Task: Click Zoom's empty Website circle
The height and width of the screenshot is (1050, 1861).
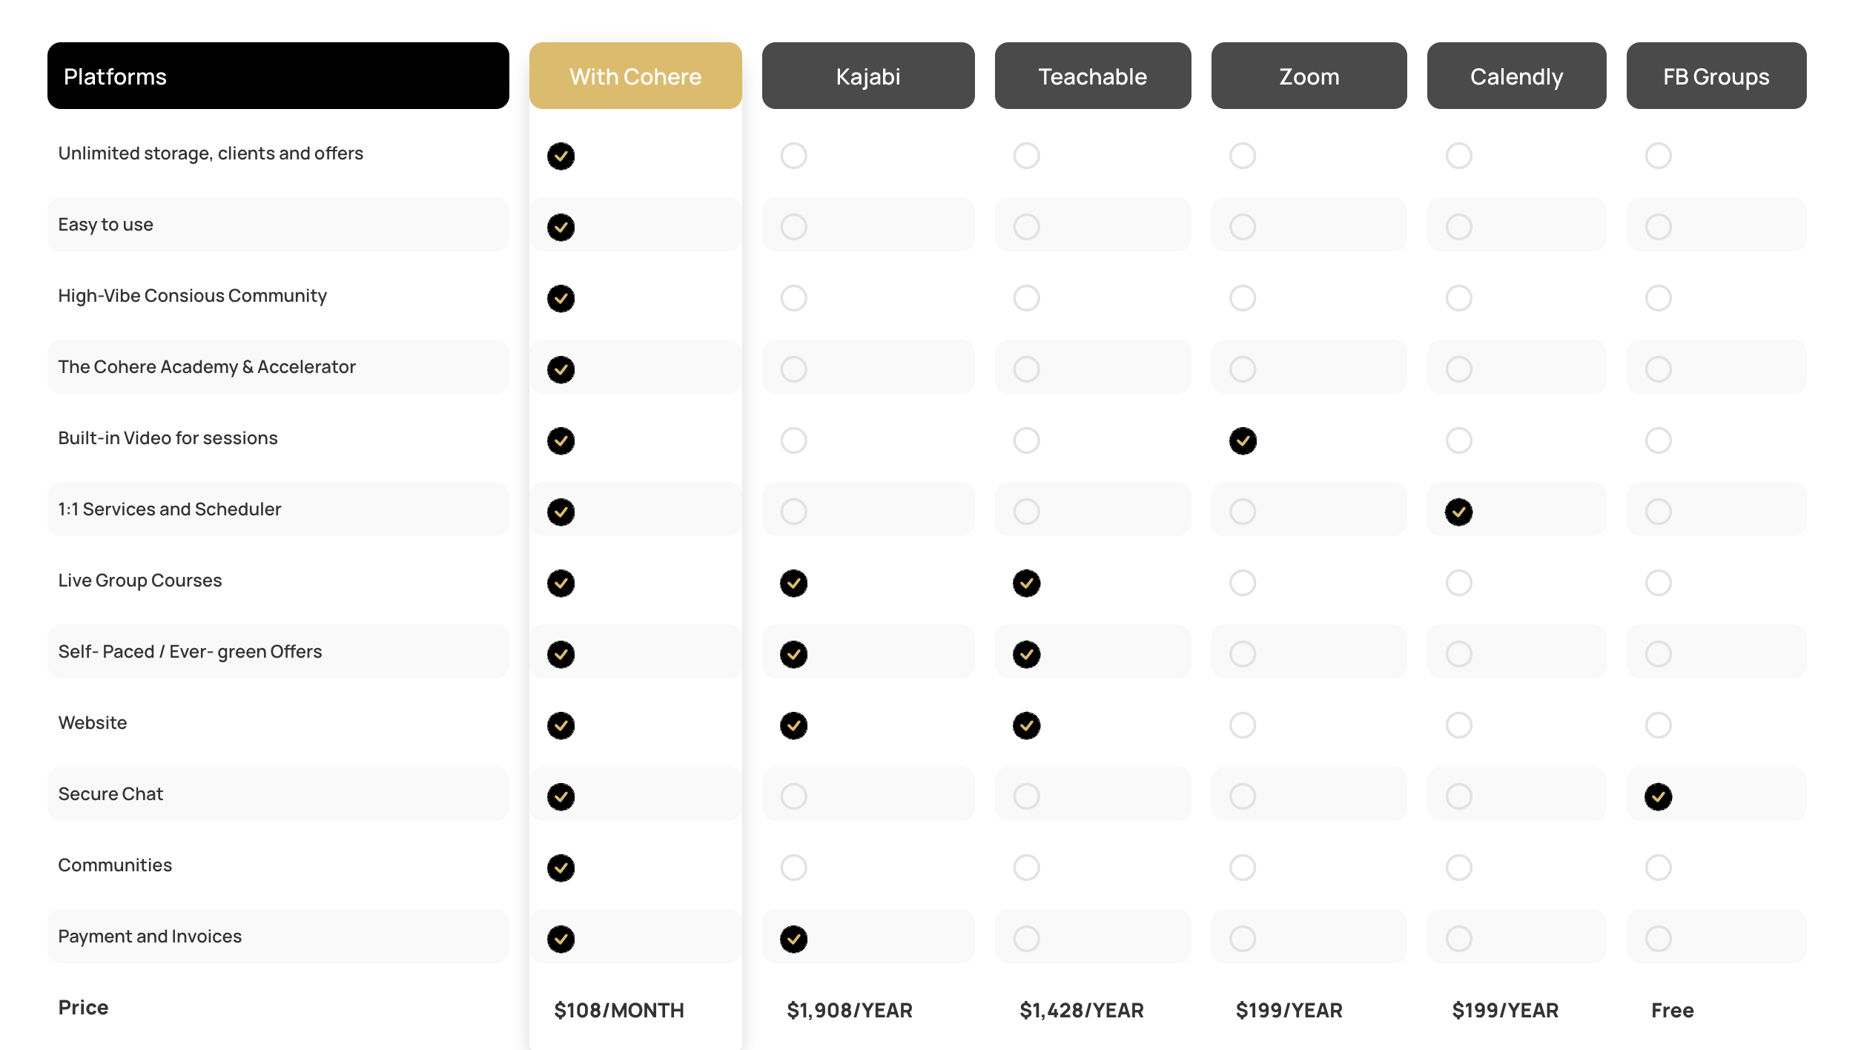Action: point(1243,725)
